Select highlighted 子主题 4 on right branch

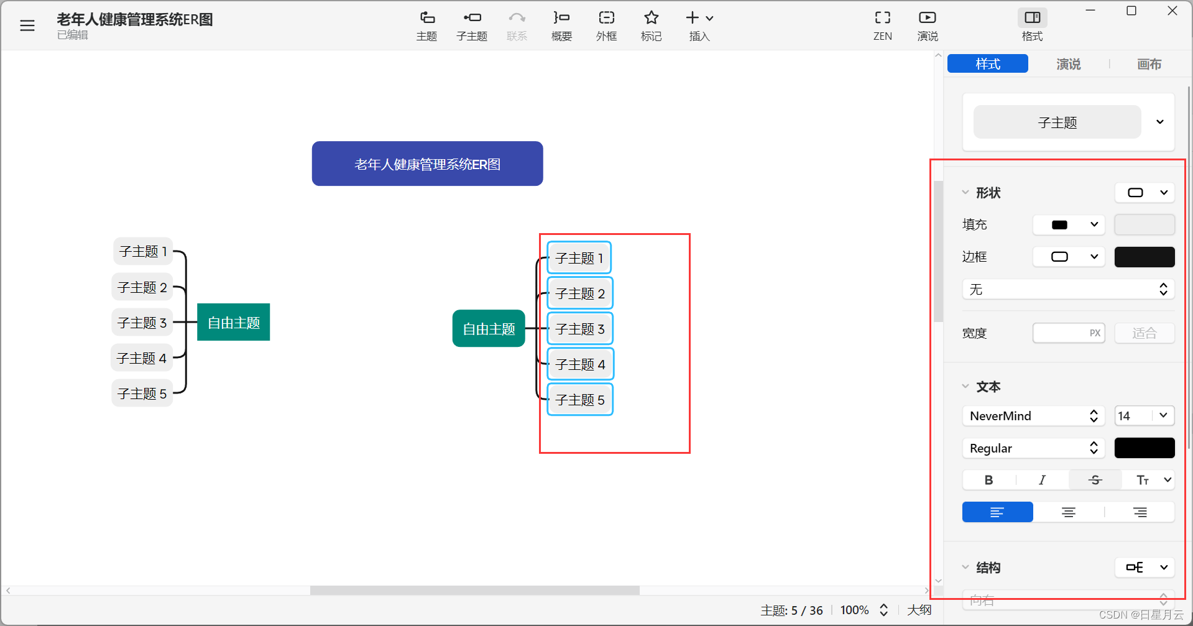(580, 364)
